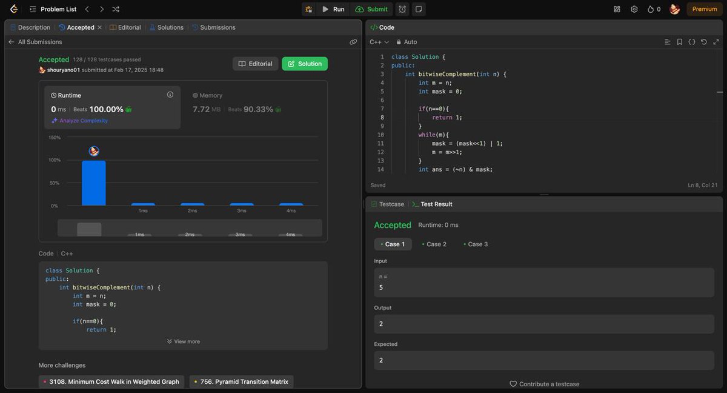The height and width of the screenshot is (393, 727).
Task: Select the Test Result tab
Action: (x=433, y=204)
